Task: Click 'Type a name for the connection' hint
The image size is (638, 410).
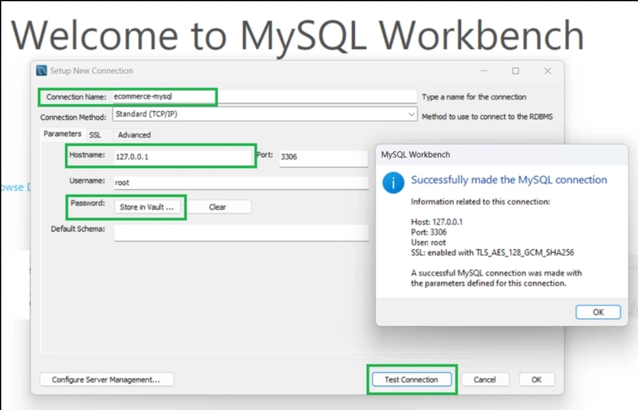Action: [474, 97]
